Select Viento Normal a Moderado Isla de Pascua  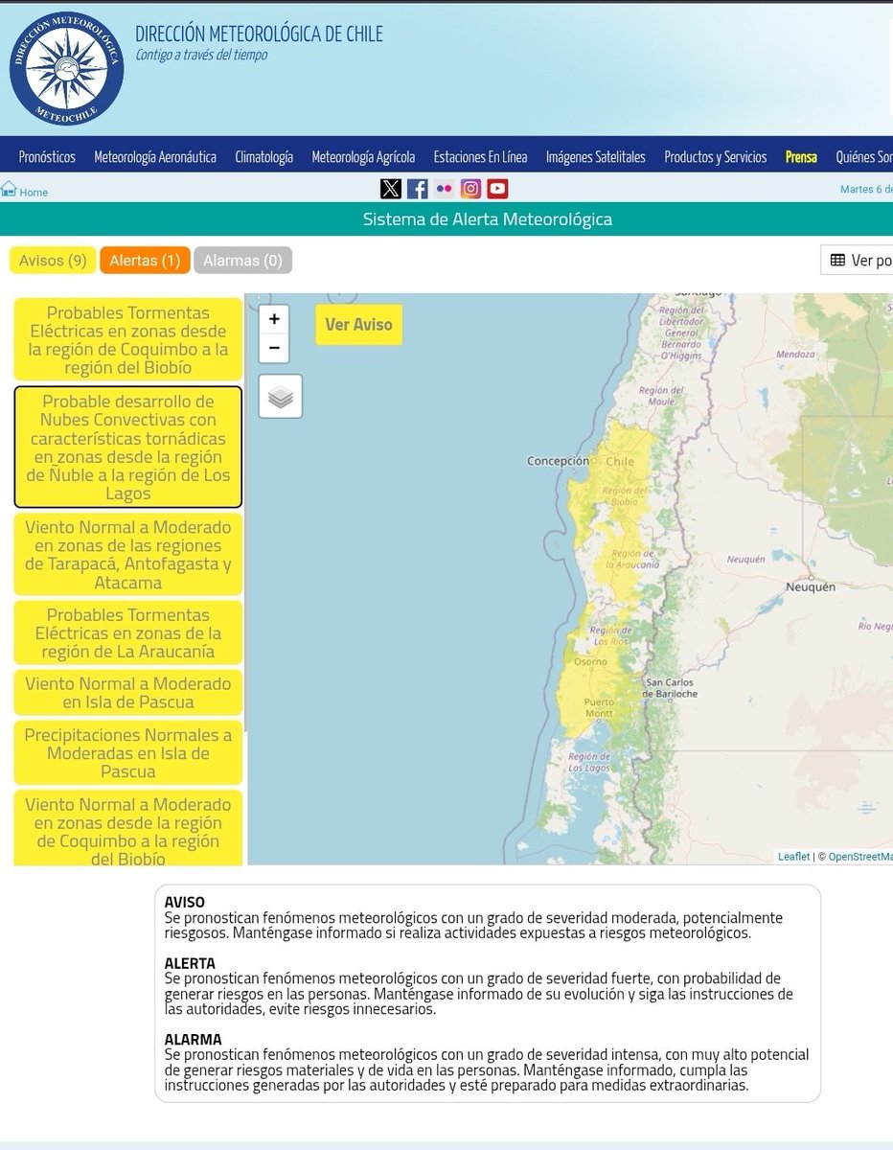tap(128, 693)
